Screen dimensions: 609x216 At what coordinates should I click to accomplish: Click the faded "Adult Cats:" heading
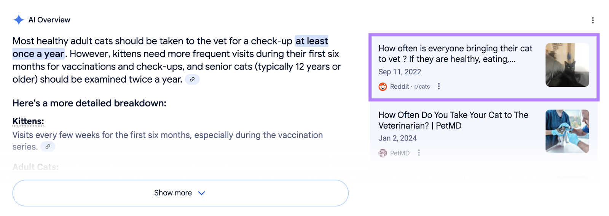click(35, 167)
